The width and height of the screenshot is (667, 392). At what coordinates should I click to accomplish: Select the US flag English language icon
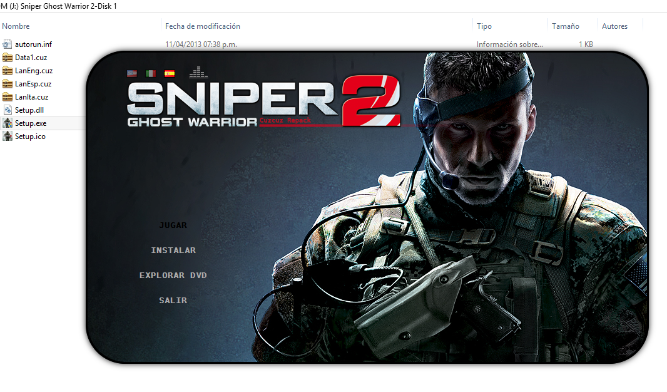(x=132, y=74)
